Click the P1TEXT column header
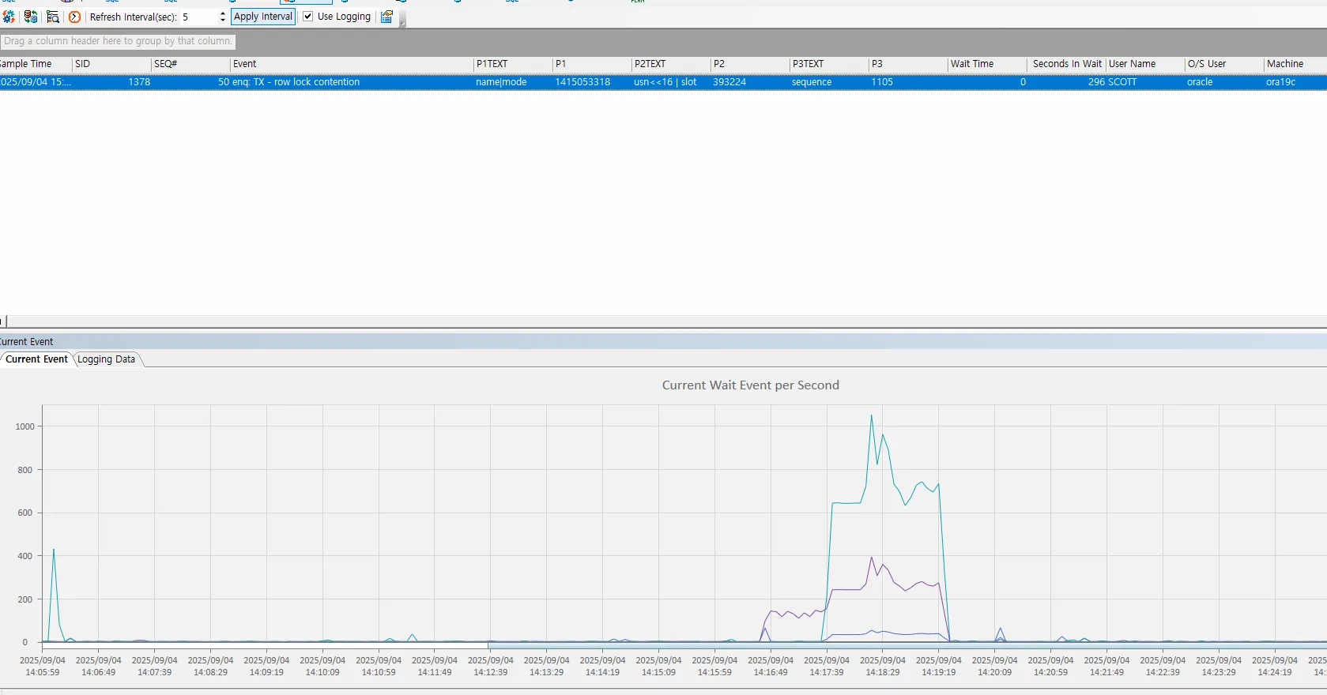Screen dimensions: 1327x695 pyautogui.click(x=513, y=64)
